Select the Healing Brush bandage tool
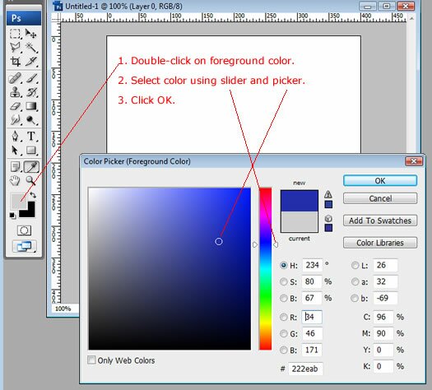Screen dimensions: 432x390 tap(15, 78)
